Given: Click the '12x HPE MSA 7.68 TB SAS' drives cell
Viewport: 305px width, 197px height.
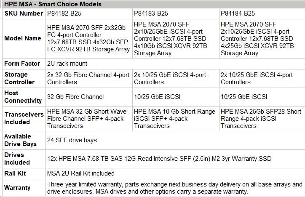Looking at the screenshot, I should point(159,159).
